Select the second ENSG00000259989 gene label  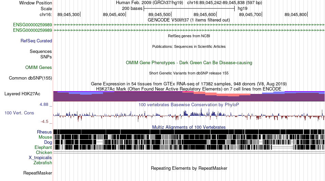coord(32,30)
